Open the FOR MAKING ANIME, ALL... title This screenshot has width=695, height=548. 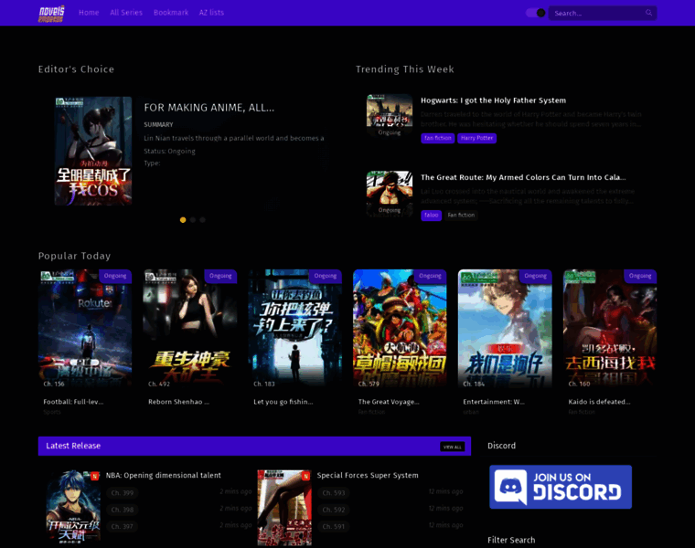(x=208, y=108)
